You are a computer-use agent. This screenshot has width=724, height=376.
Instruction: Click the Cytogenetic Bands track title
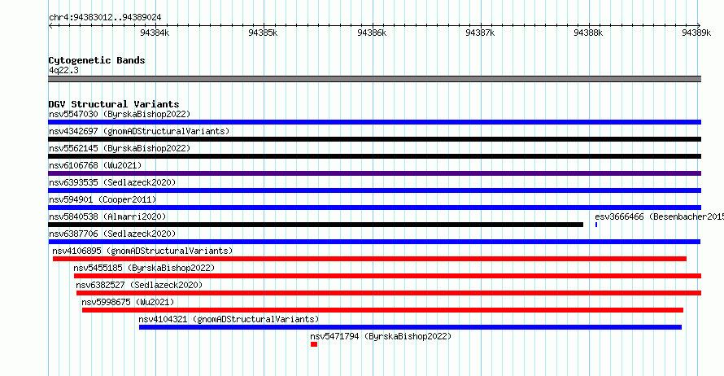pos(97,60)
